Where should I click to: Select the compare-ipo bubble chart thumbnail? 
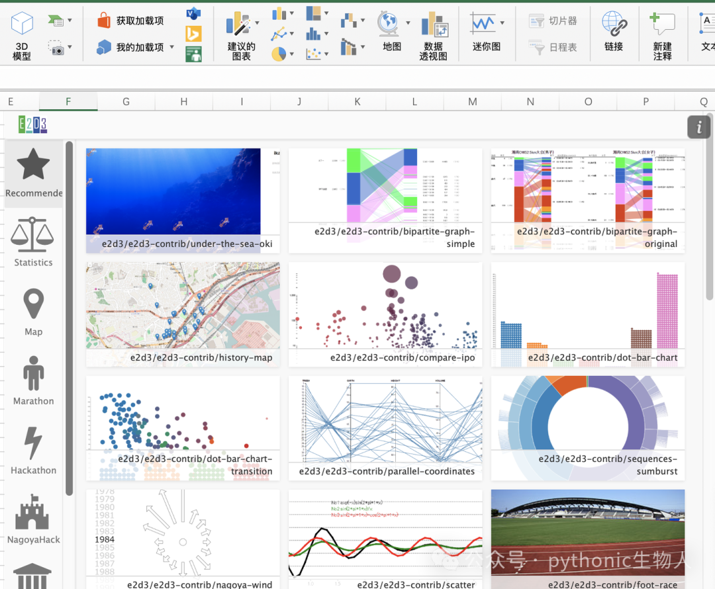coord(385,314)
